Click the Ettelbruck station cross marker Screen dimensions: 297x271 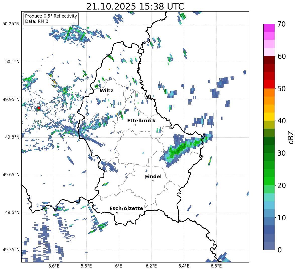135,125
